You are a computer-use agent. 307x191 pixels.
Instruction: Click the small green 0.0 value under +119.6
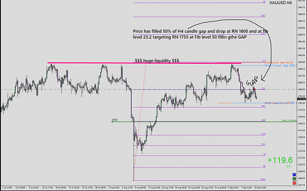click(x=288, y=166)
